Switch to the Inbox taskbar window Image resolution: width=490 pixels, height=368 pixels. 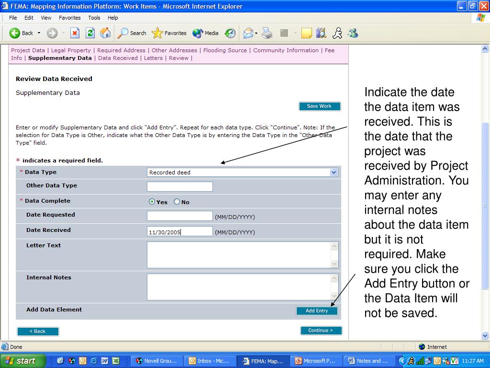tap(210, 361)
